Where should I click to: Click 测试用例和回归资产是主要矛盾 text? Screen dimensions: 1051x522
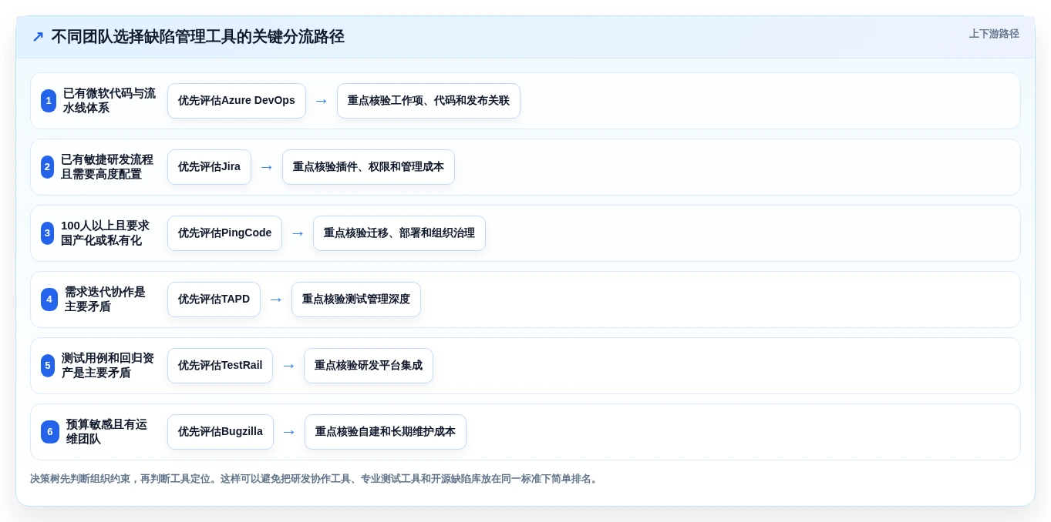coord(108,366)
